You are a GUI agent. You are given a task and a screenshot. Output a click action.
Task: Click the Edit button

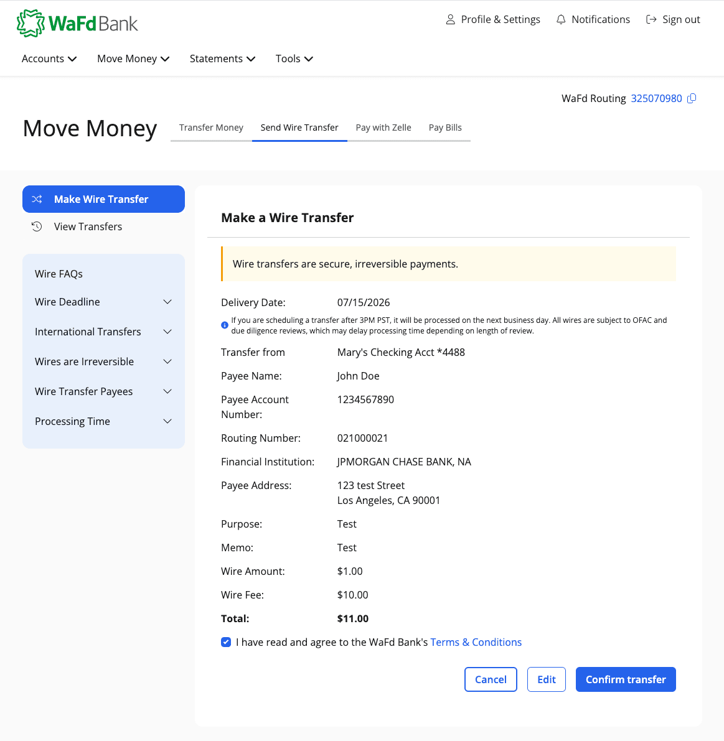click(x=546, y=679)
